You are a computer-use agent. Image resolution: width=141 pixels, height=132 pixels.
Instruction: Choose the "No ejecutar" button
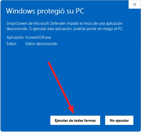[x=119, y=120]
